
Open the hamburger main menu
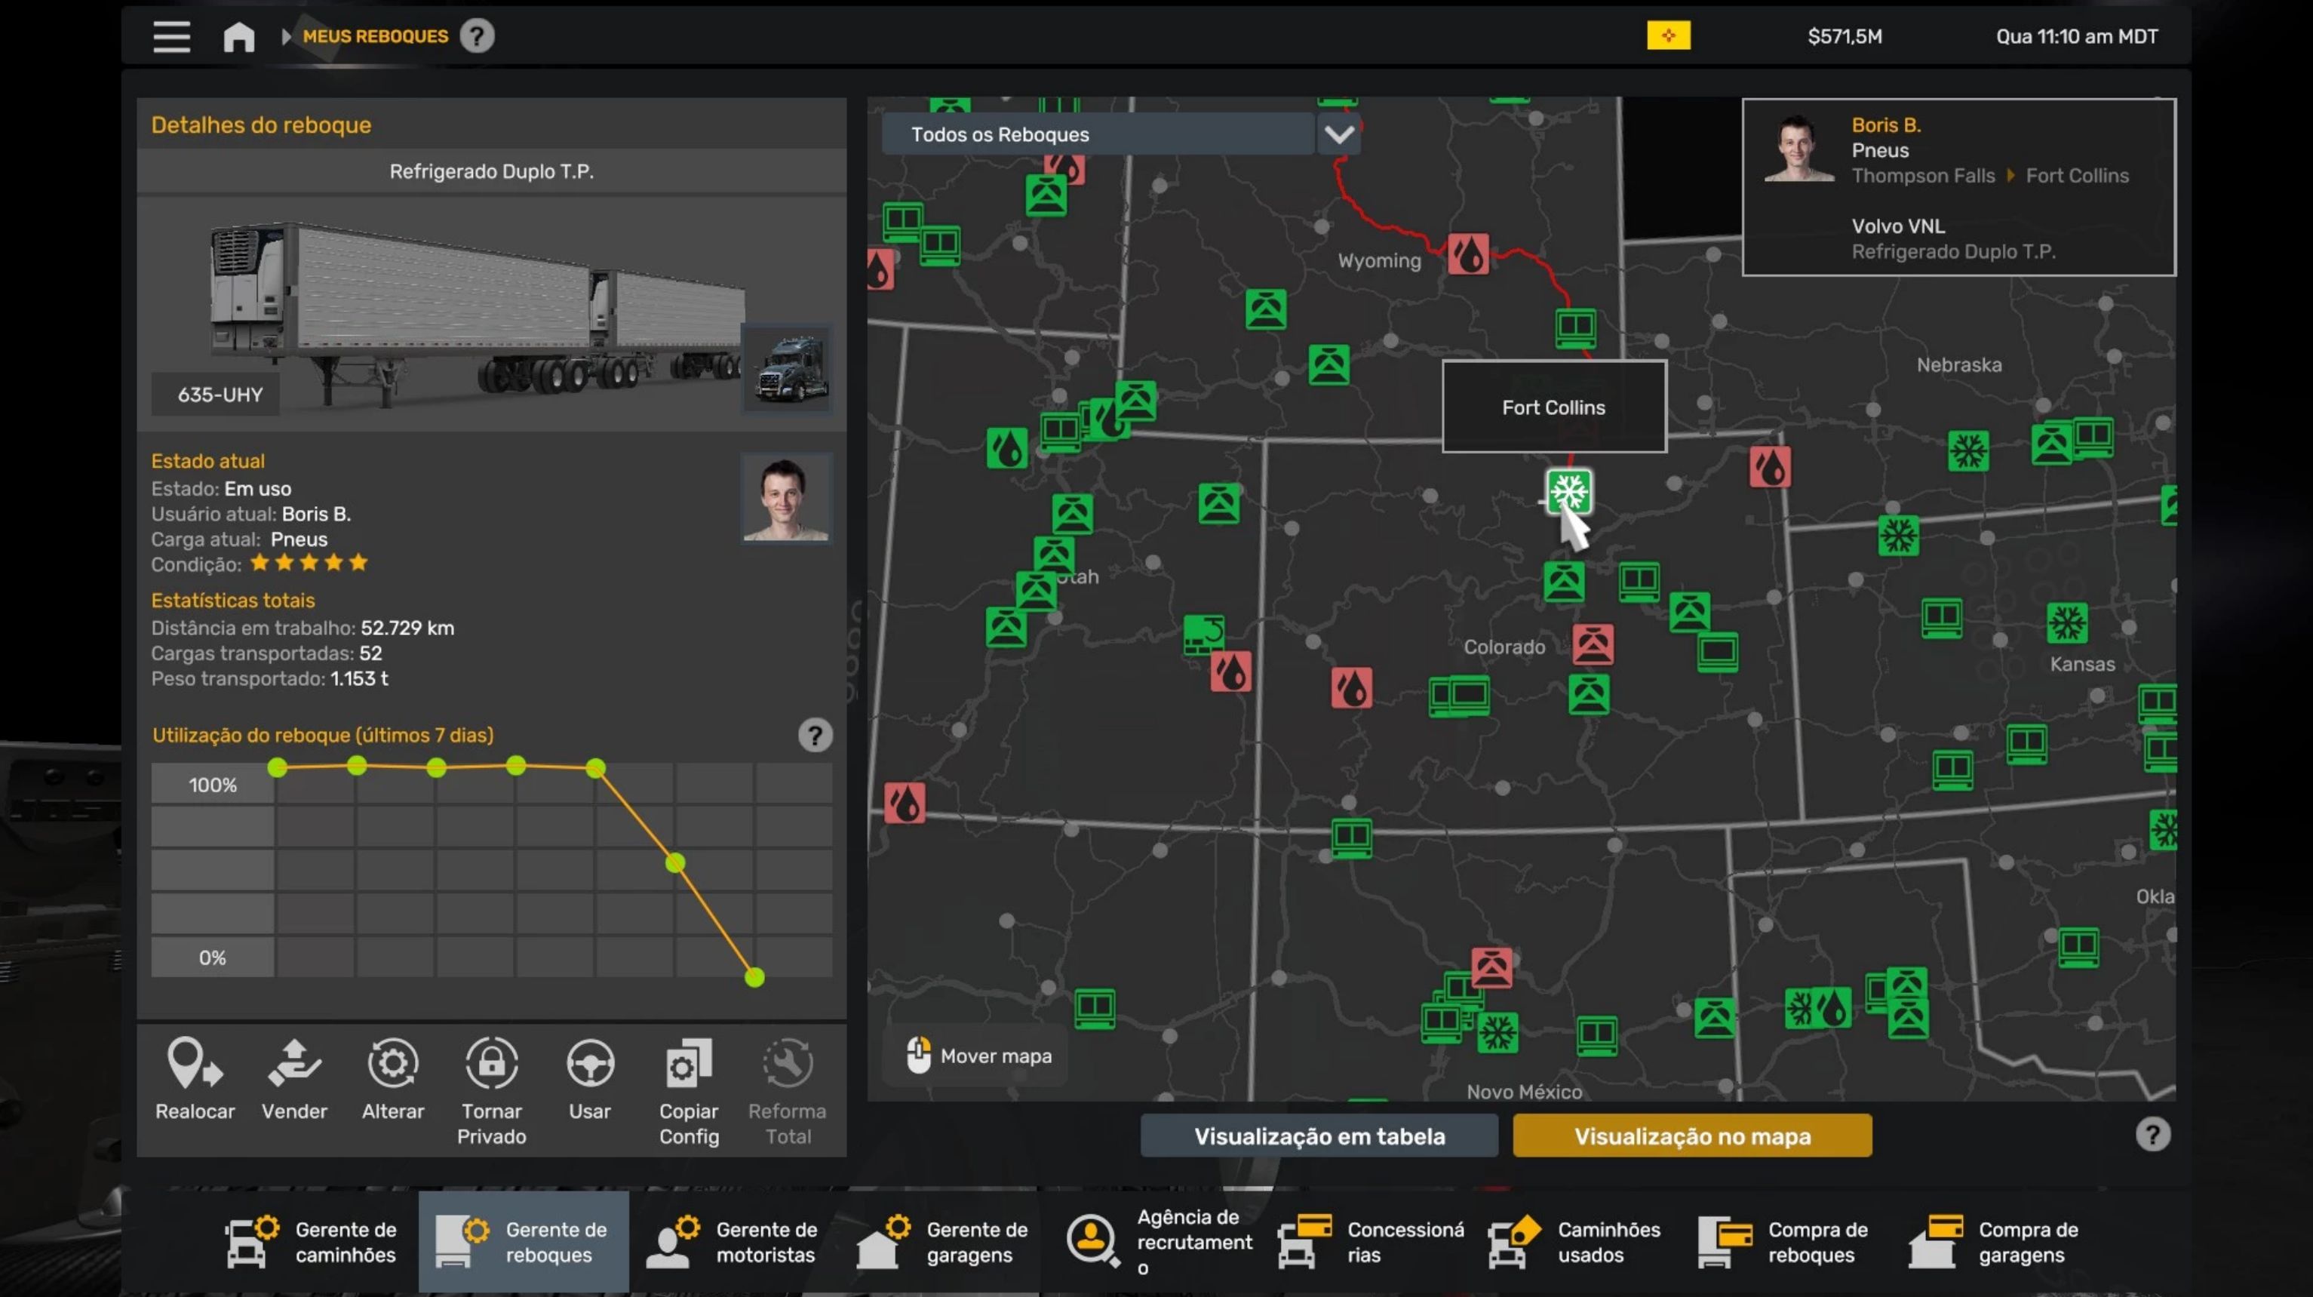pyautogui.click(x=170, y=37)
